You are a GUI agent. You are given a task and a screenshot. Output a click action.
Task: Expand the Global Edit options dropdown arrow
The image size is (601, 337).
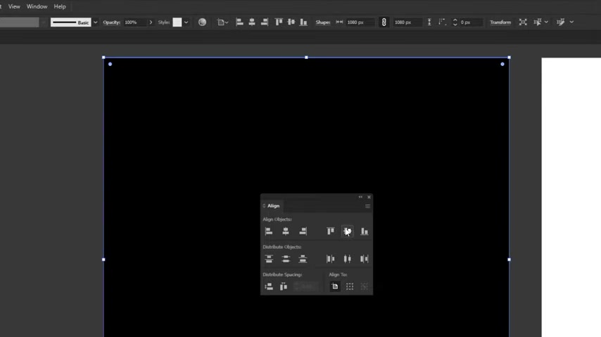tap(571, 22)
